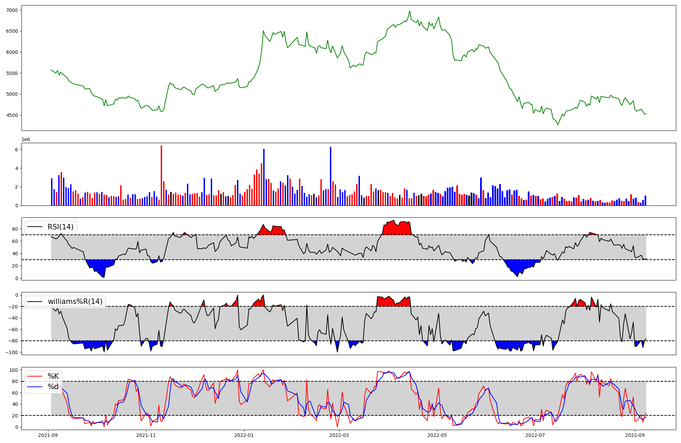Click the tall blue volume bar near 2022-03
Image resolution: width=681 pixels, height=443 pixels.
point(330,175)
